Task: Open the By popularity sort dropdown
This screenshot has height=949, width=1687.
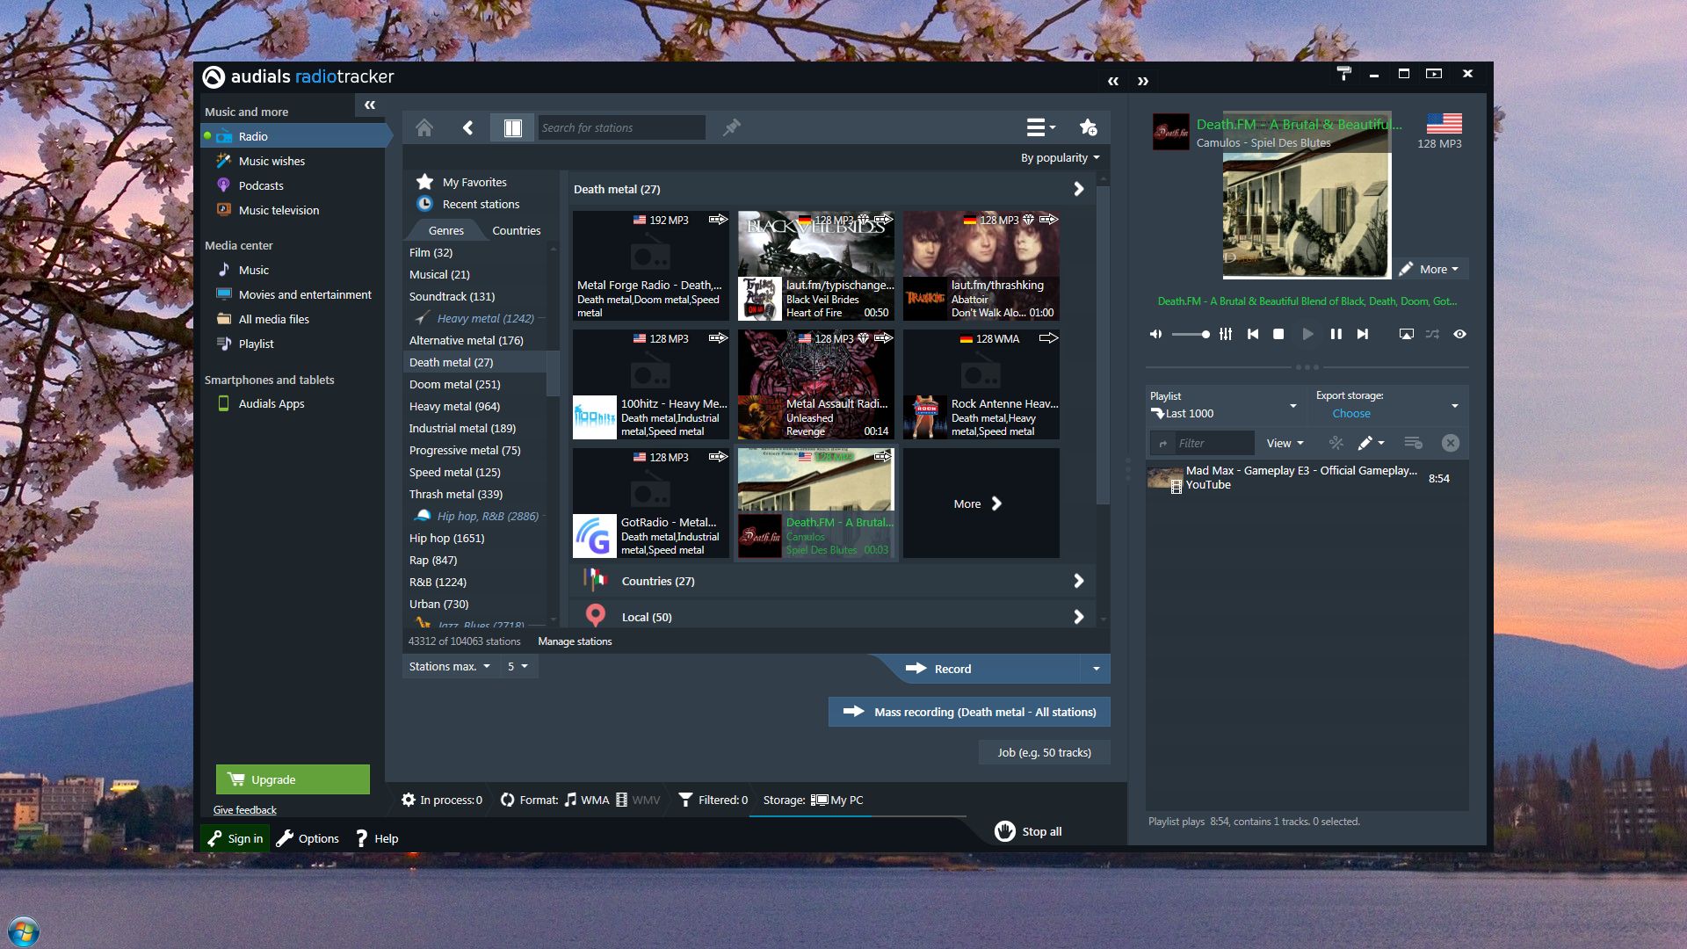Action: coord(1060,158)
